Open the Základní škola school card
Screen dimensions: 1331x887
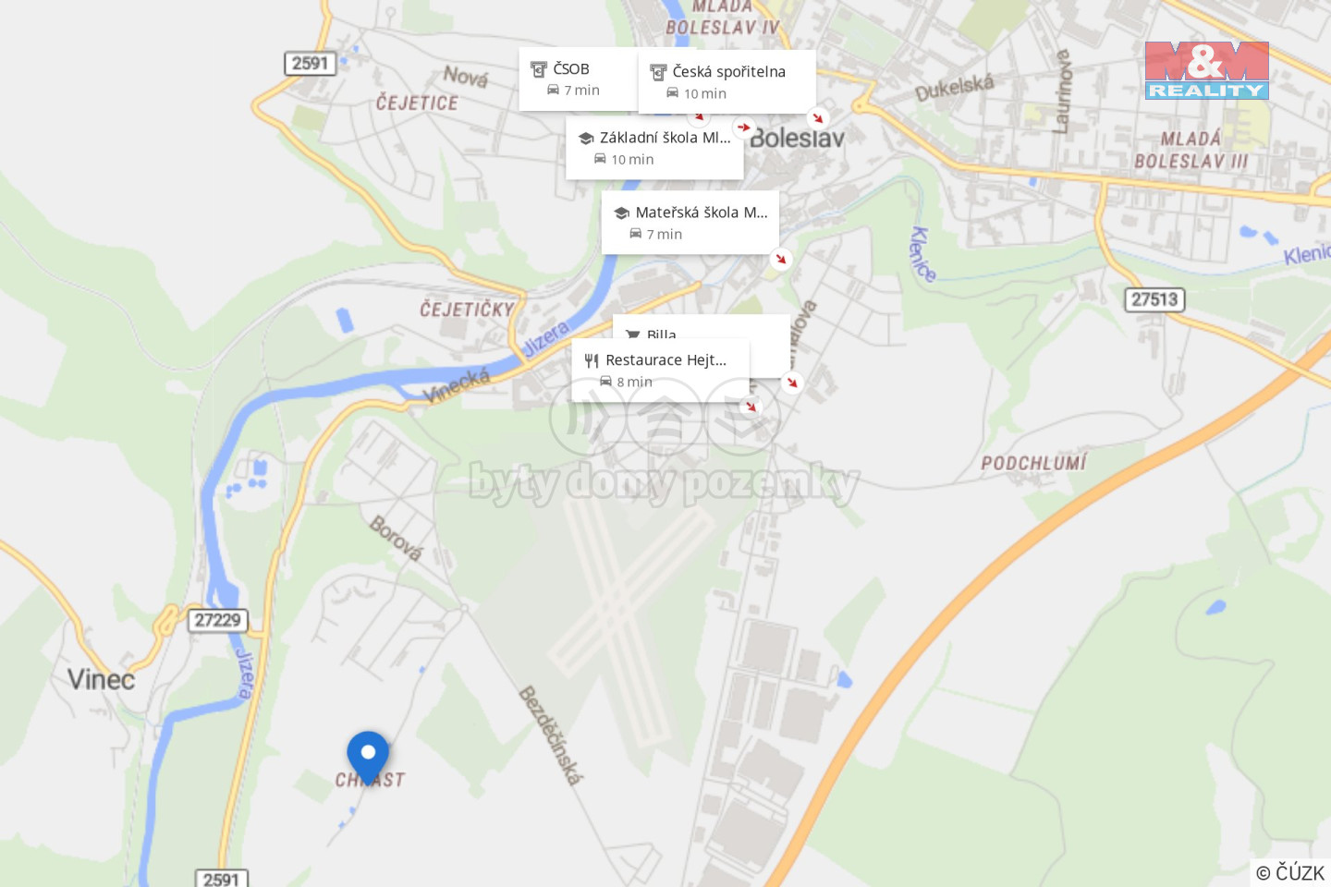654,148
